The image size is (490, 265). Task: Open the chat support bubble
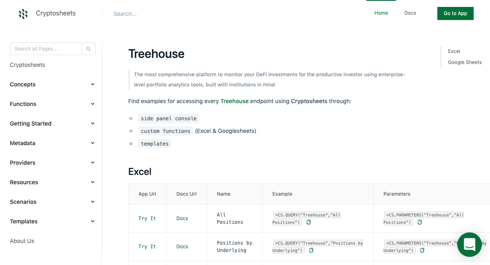pyautogui.click(x=469, y=245)
